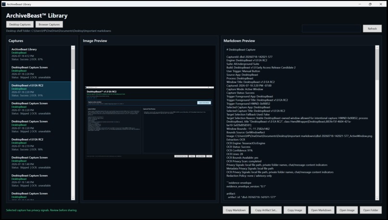Switch to Browser Captures
Screen dimensions: 388x220
pyautogui.click(x=49, y=24)
